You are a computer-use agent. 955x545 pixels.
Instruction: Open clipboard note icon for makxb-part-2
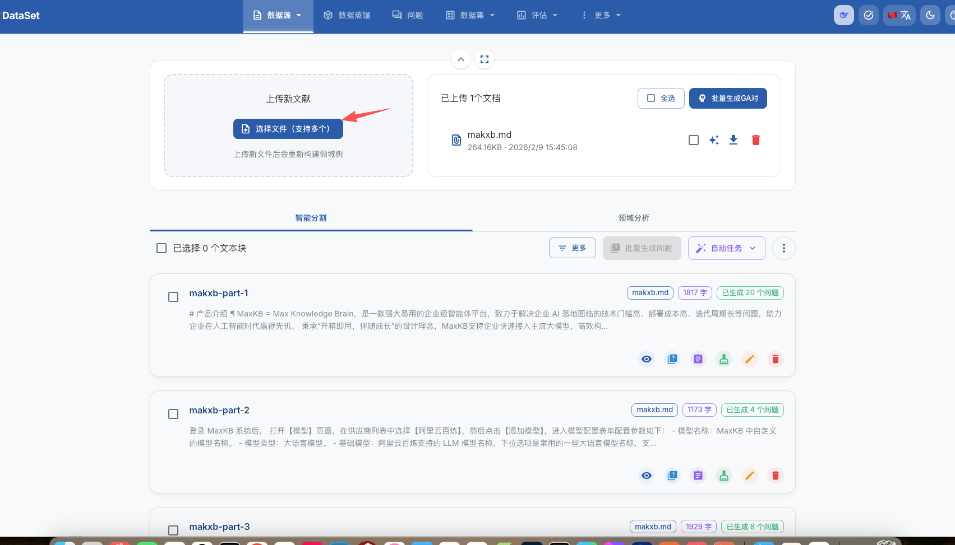(x=698, y=476)
